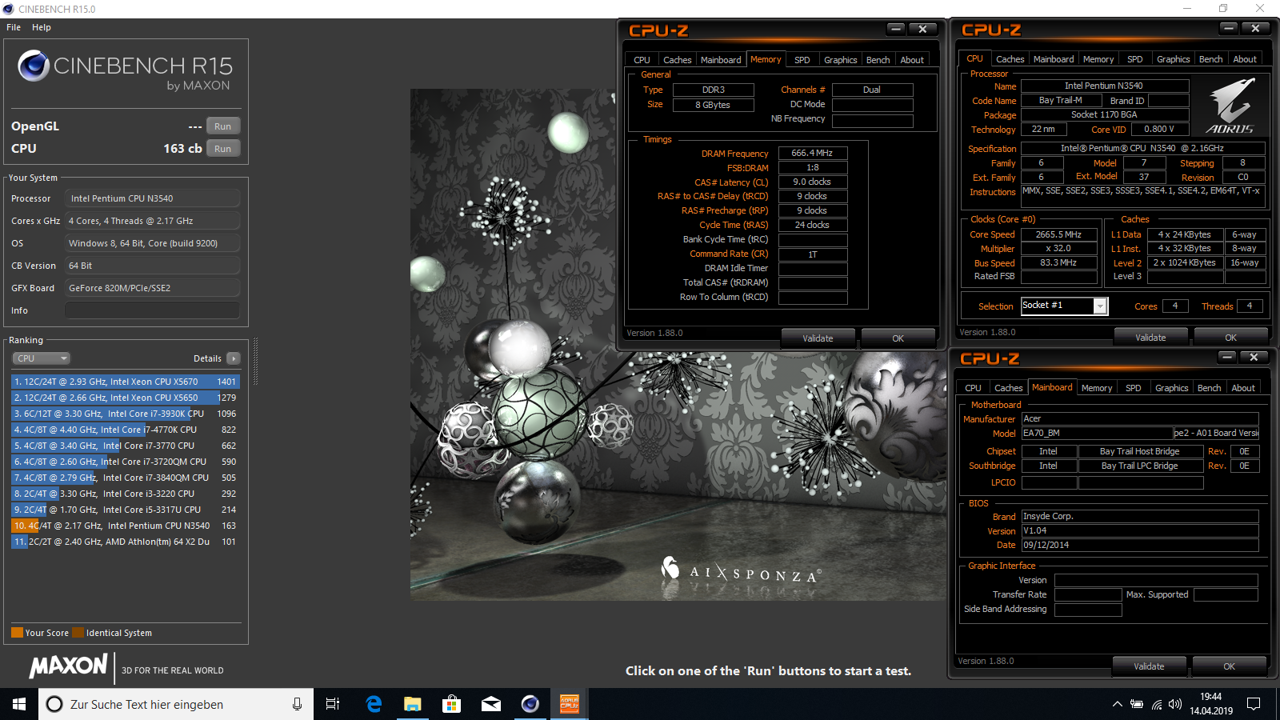Open the Help menu in Cinebench
This screenshot has width=1280, height=720.
pos(42,27)
